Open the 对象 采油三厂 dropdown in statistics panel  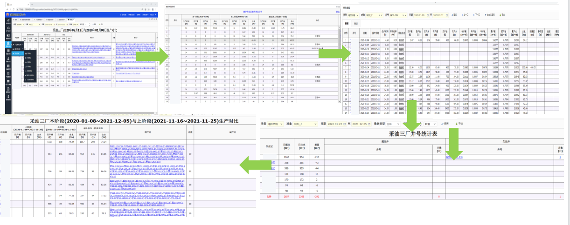pyautogui.click(x=304, y=124)
